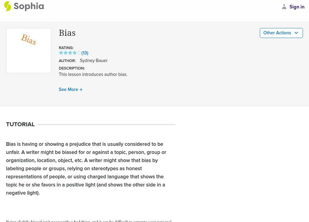The image size is (309, 222).
Task: Select the first rating star
Action: [61, 53]
